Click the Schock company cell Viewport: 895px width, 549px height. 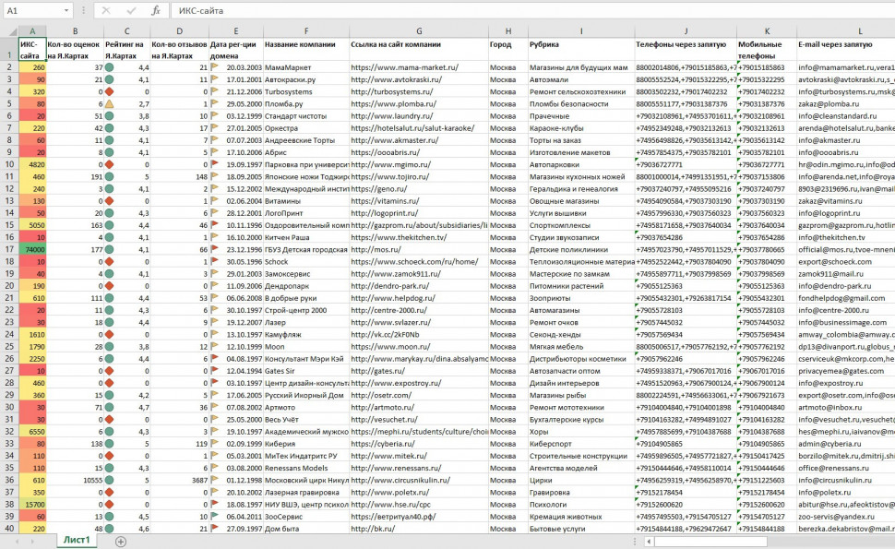pos(306,261)
